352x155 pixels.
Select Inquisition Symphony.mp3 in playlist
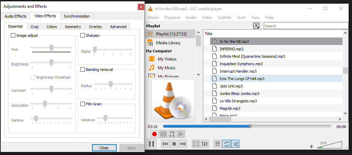pyautogui.click(x=276, y=63)
